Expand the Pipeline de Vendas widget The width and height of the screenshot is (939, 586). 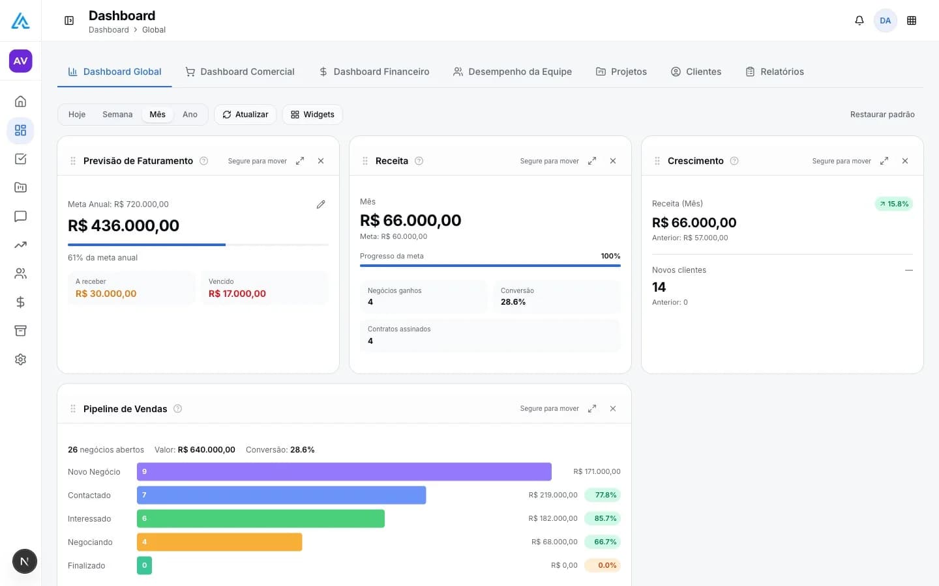[592, 409]
